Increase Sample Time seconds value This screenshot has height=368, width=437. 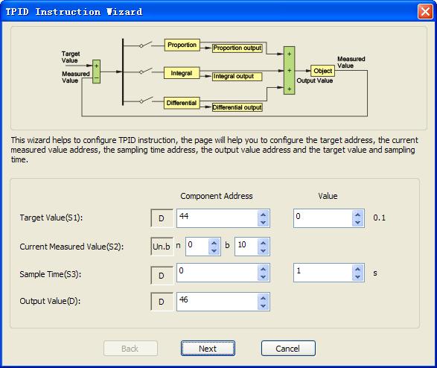pyautogui.click(x=358, y=269)
